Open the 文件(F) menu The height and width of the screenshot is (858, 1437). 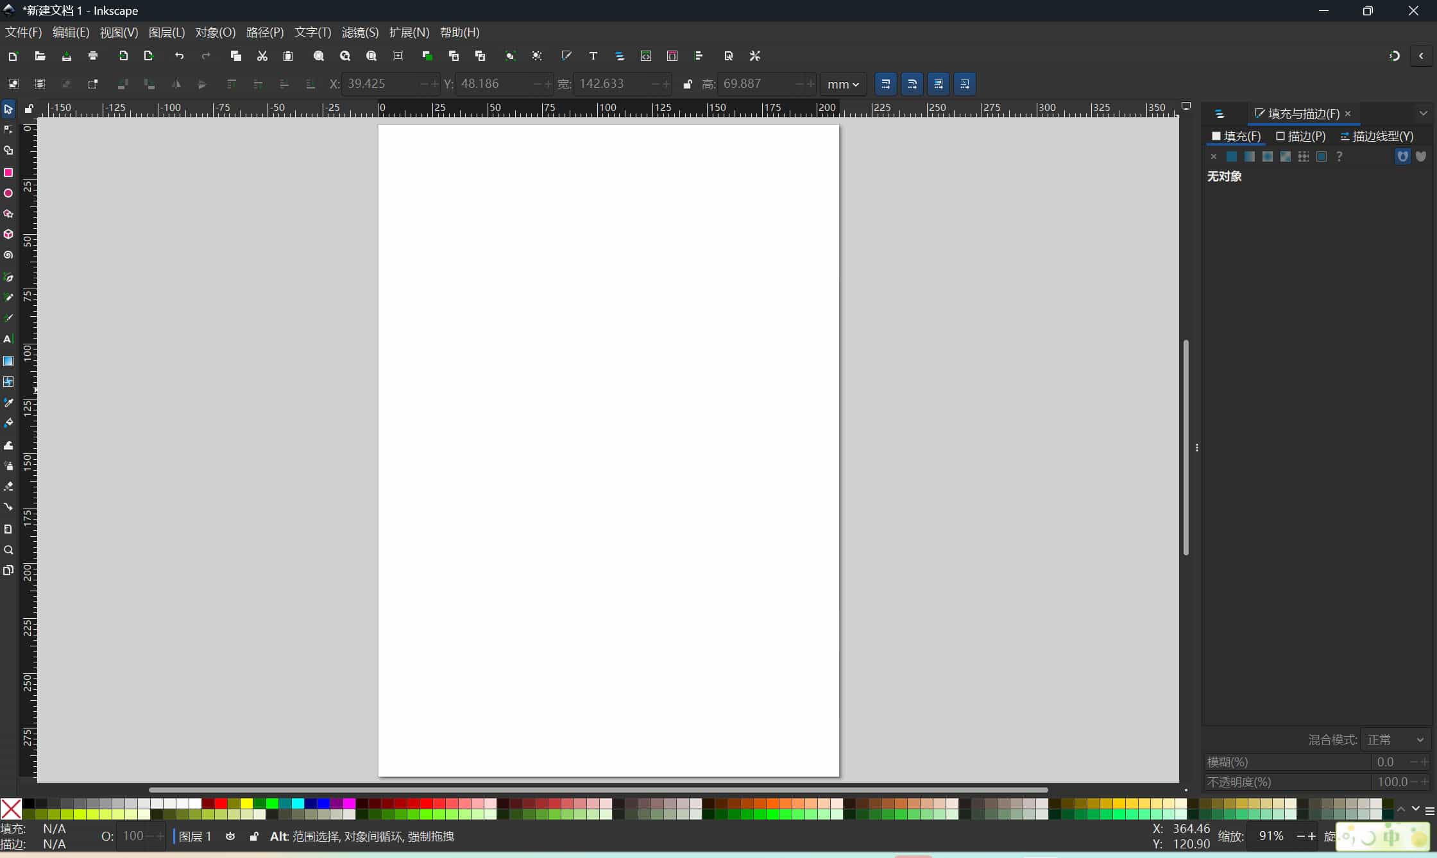pyautogui.click(x=23, y=32)
